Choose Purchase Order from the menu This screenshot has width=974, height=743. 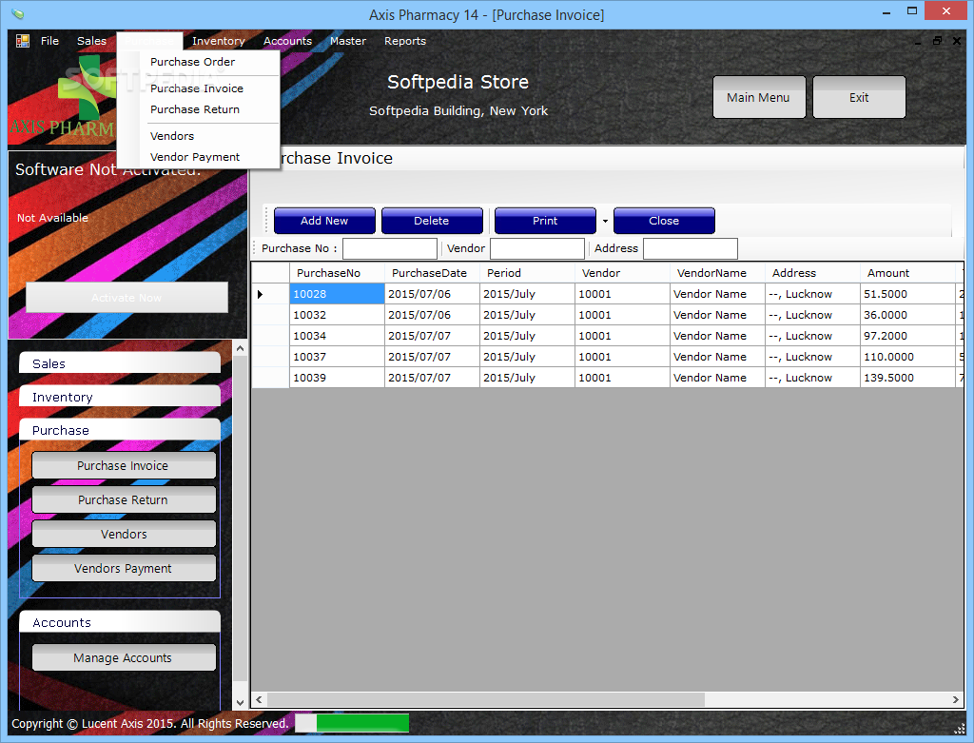tap(199, 62)
